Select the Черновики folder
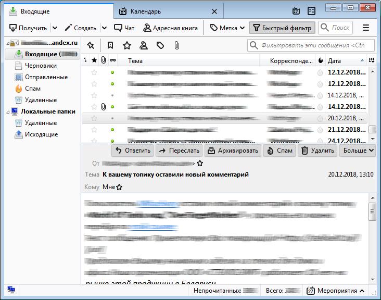 41,66
